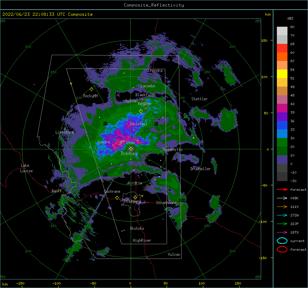
Task: Click the Blackfalds city label
Action: (145, 95)
